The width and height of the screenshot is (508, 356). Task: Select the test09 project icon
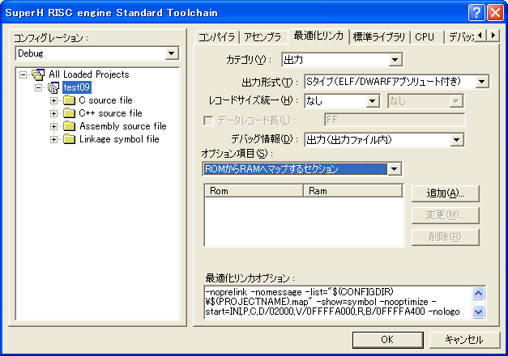click(x=53, y=87)
